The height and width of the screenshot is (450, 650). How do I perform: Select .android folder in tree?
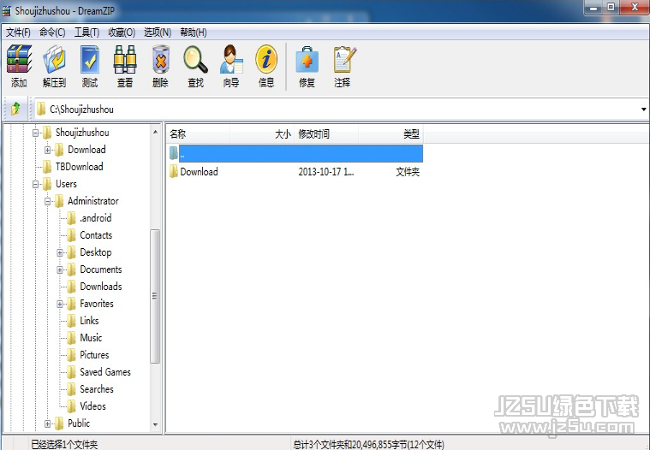click(96, 218)
